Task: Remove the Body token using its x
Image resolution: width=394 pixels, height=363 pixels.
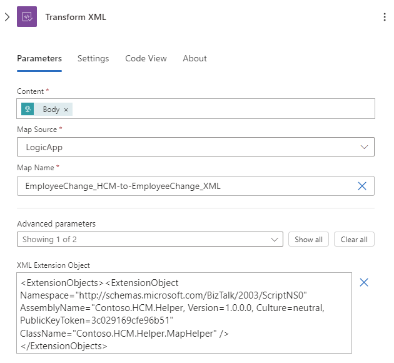Action: (66, 110)
